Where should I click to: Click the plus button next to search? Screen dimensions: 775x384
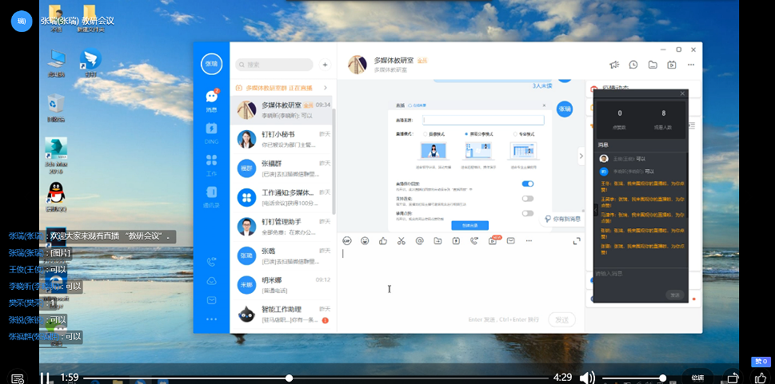pos(325,65)
